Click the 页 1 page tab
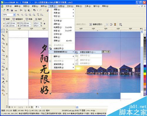Viewport: 147px width, 116px height. point(37,107)
